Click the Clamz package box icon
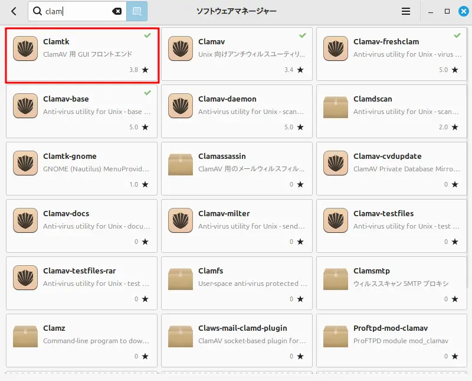472x381 pixels. 25,336
